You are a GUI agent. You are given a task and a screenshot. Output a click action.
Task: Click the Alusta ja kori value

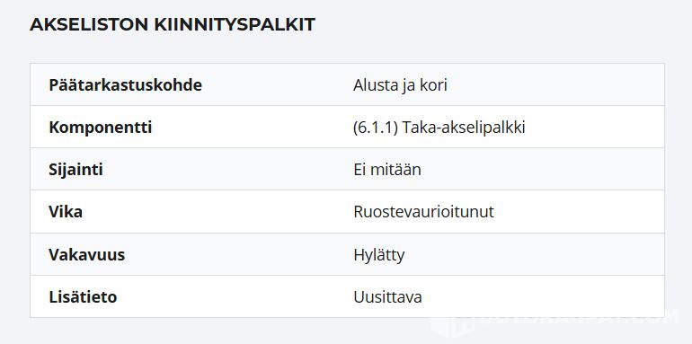400,85
